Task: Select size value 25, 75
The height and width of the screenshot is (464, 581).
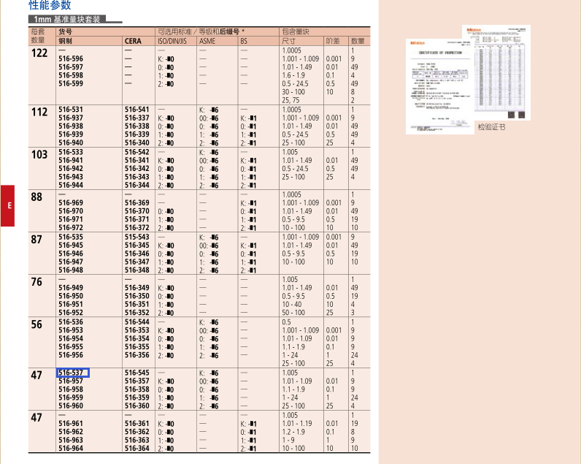Action: click(291, 100)
